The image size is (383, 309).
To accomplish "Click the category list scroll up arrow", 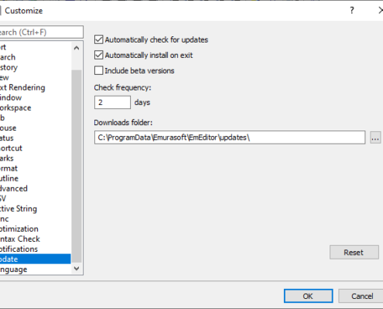I will [77, 48].
